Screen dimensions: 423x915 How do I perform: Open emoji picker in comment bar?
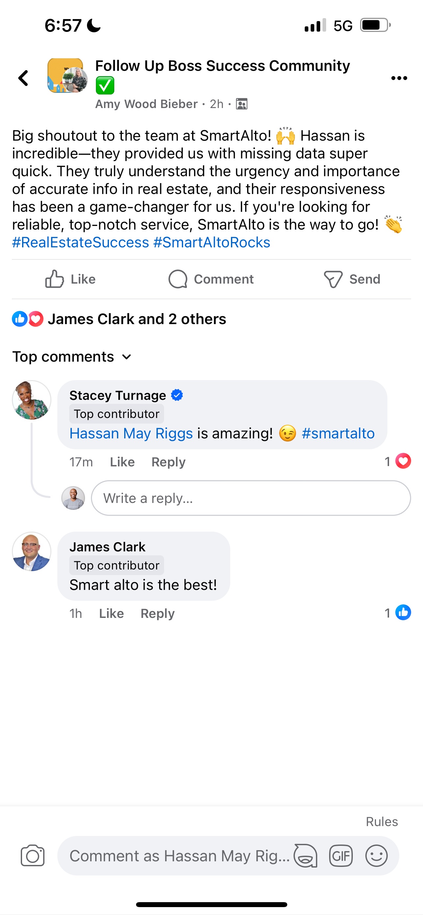click(376, 856)
